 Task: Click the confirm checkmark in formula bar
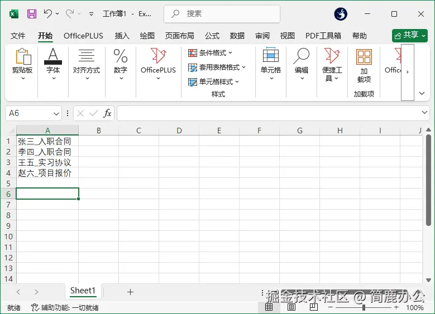tap(93, 113)
